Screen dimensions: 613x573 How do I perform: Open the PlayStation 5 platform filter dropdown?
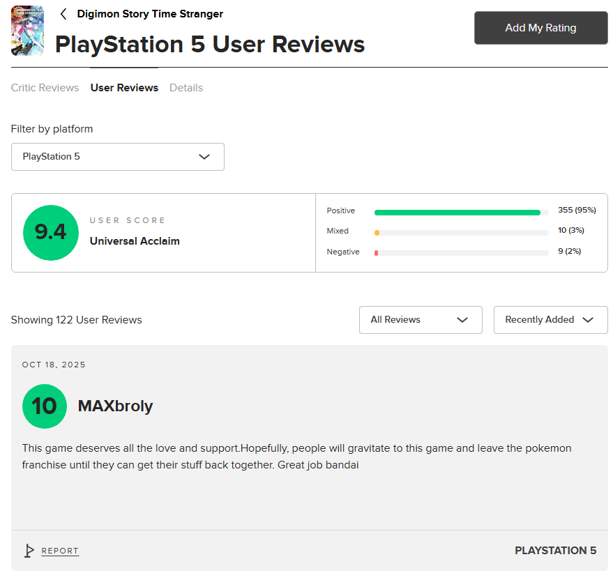coord(118,157)
